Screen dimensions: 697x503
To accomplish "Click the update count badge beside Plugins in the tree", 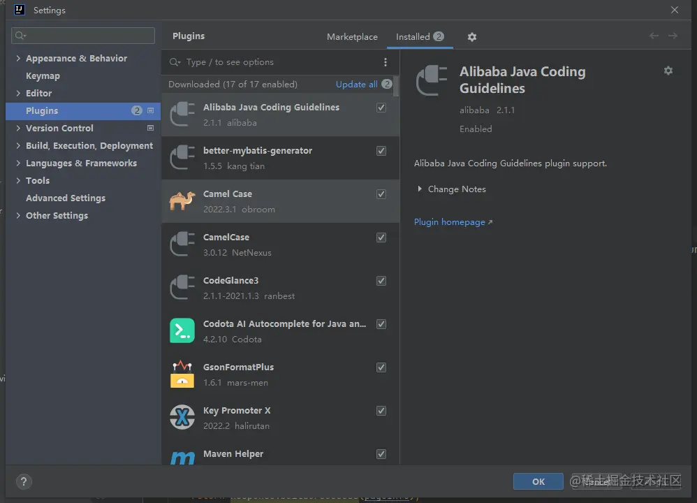I will pyautogui.click(x=136, y=110).
